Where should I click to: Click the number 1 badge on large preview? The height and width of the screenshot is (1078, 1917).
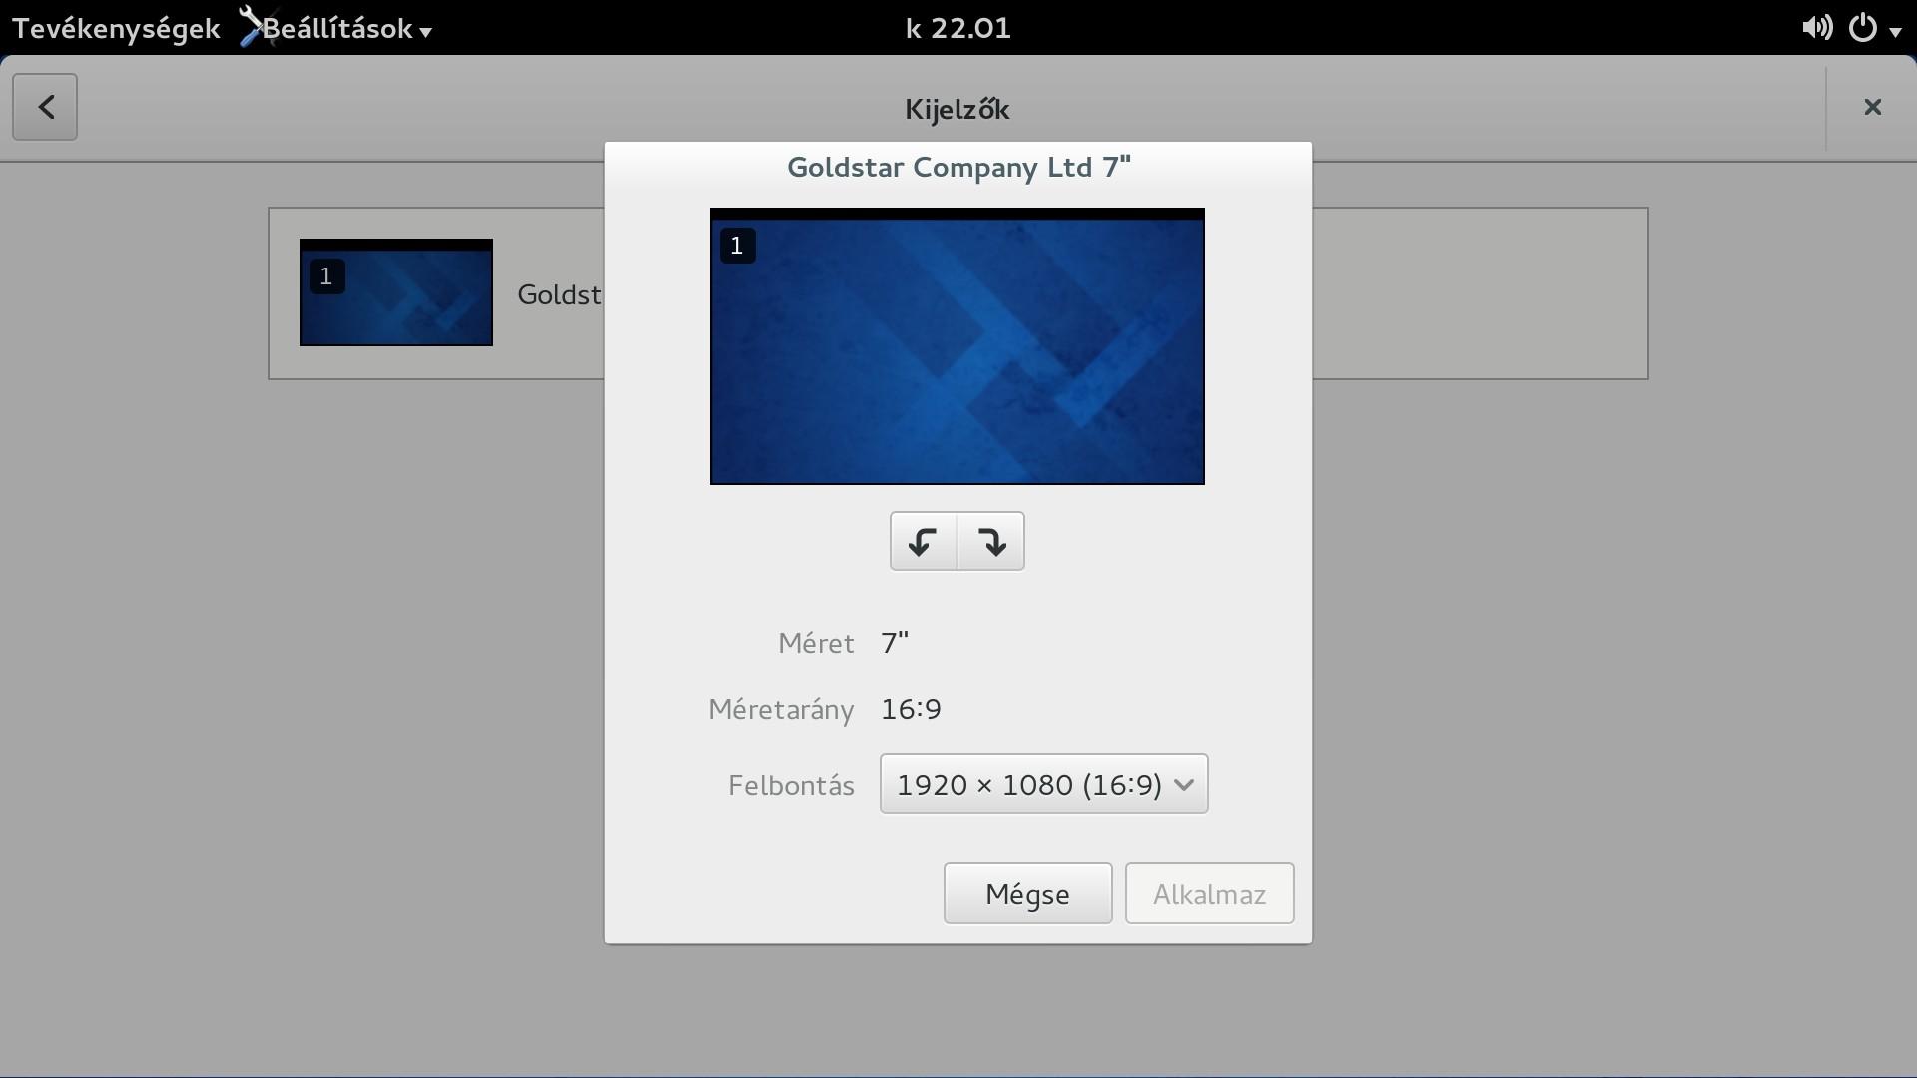[737, 246]
